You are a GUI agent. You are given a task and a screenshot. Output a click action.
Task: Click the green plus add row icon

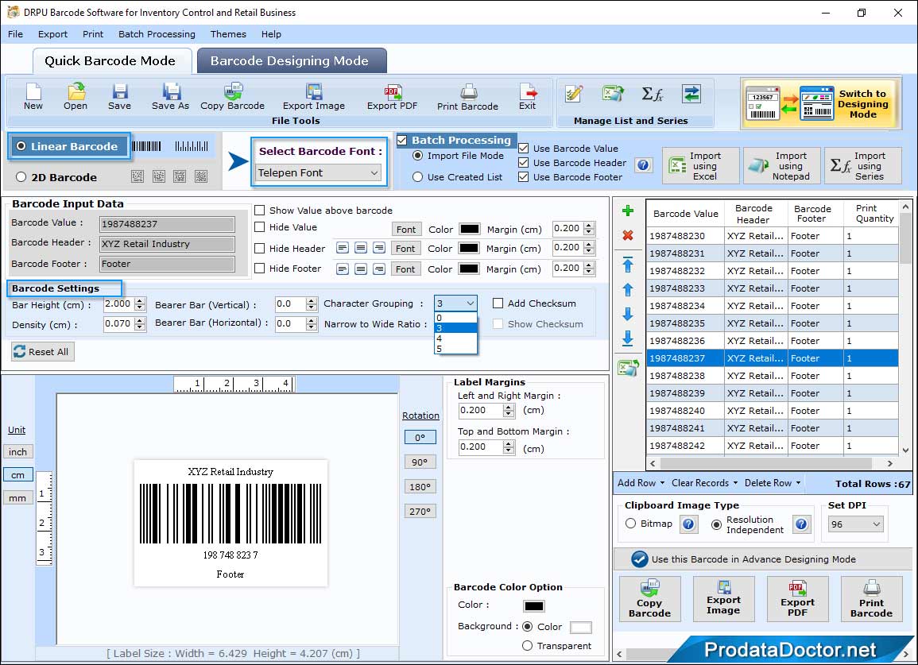point(628,211)
